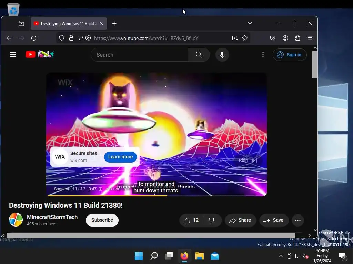Open Firefox application menu
Image resolution: width=353 pixels, height=264 pixels.
310,38
